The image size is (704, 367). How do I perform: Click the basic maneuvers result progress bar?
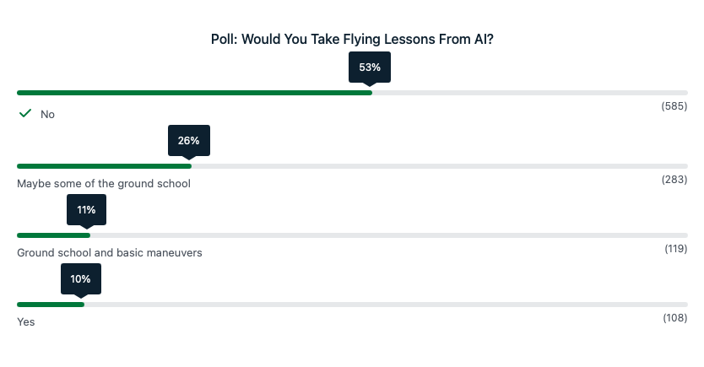point(53,235)
